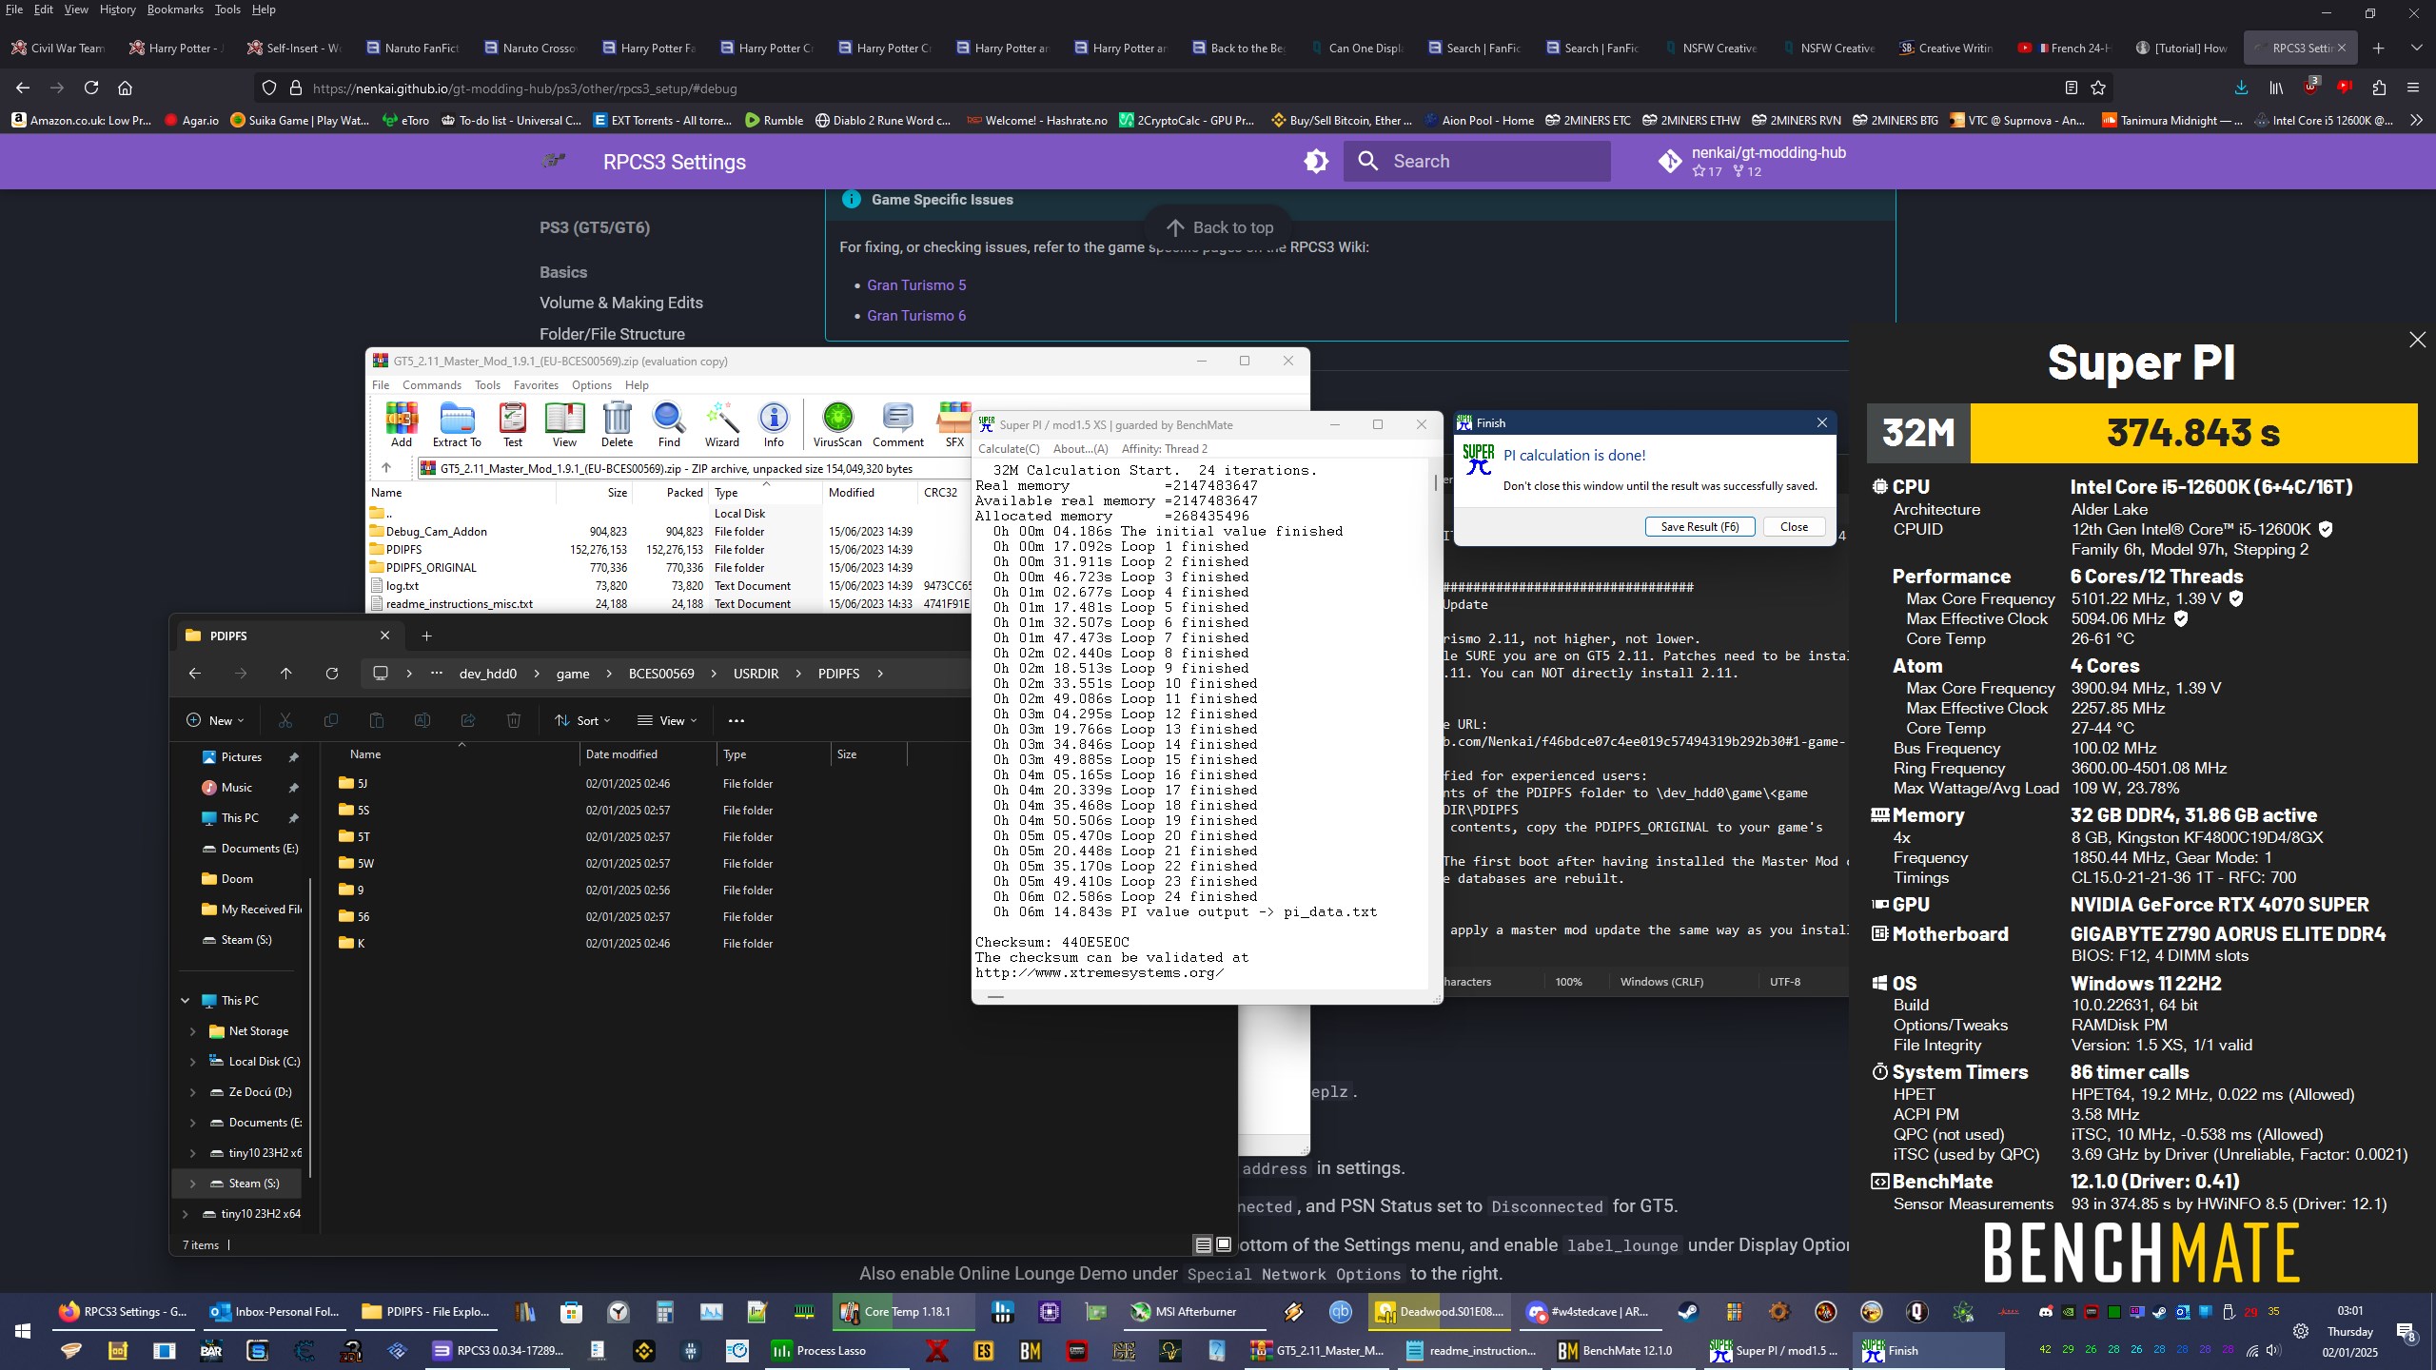
Task: Show all Firefox tabs dropdown arrow
Action: [2416, 48]
